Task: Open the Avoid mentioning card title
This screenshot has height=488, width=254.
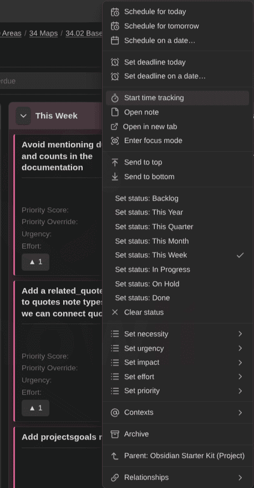Action: (62, 156)
